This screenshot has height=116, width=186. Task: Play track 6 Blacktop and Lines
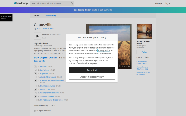[x=35, y=86]
